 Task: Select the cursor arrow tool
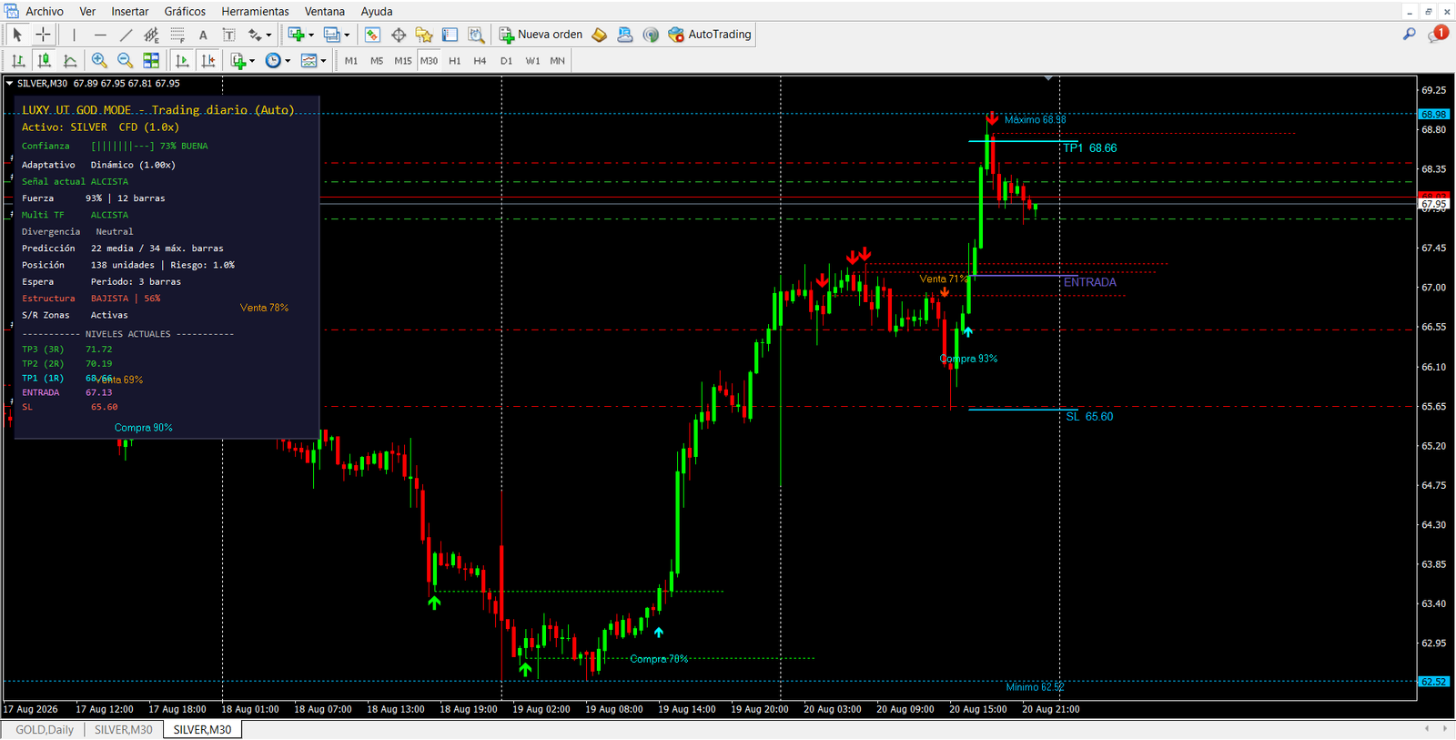(17, 35)
